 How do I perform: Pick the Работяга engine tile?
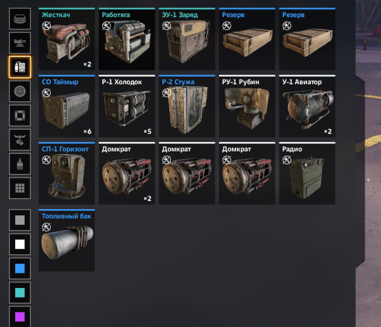pos(127,39)
